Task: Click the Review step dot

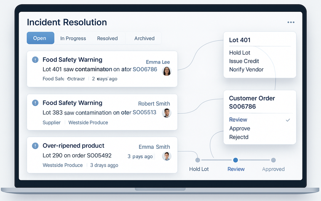Action: coord(235,160)
